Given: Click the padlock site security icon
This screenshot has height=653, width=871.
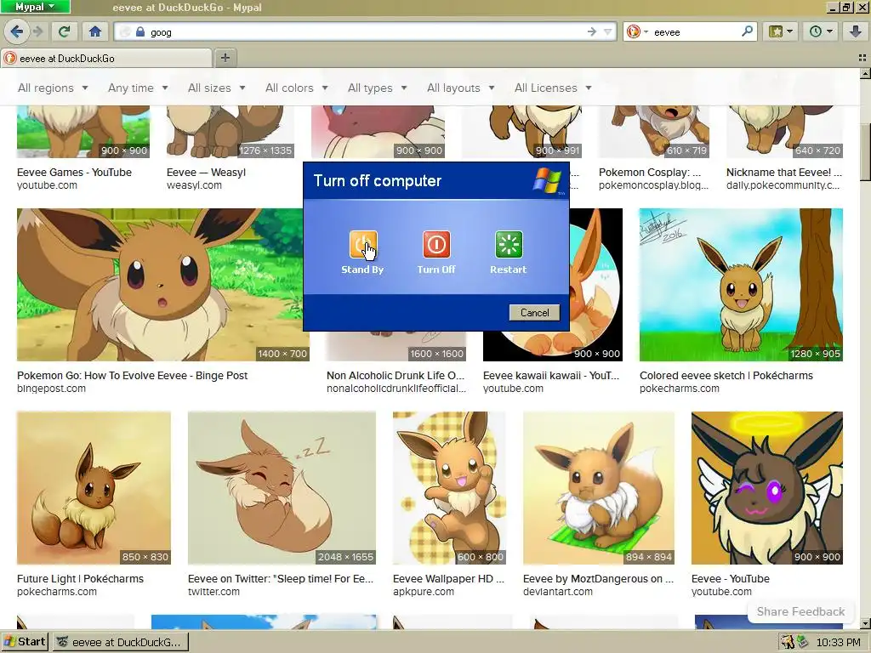Looking at the screenshot, I should click(x=140, y=32).
